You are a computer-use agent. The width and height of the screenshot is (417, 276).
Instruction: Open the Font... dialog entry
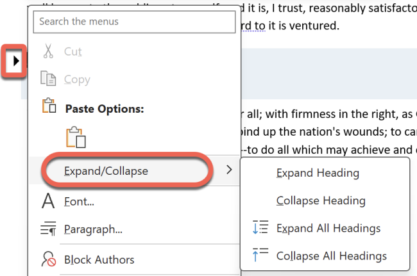tap(79, 202)
